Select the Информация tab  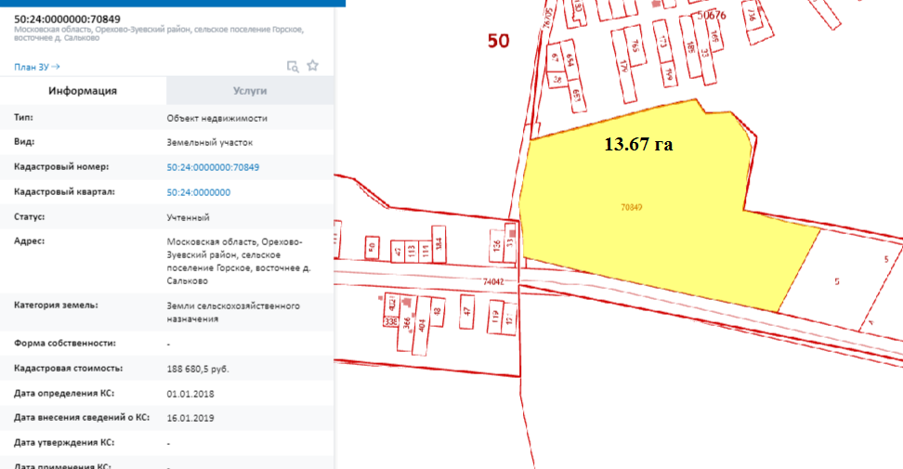click(x=83, y=91)
